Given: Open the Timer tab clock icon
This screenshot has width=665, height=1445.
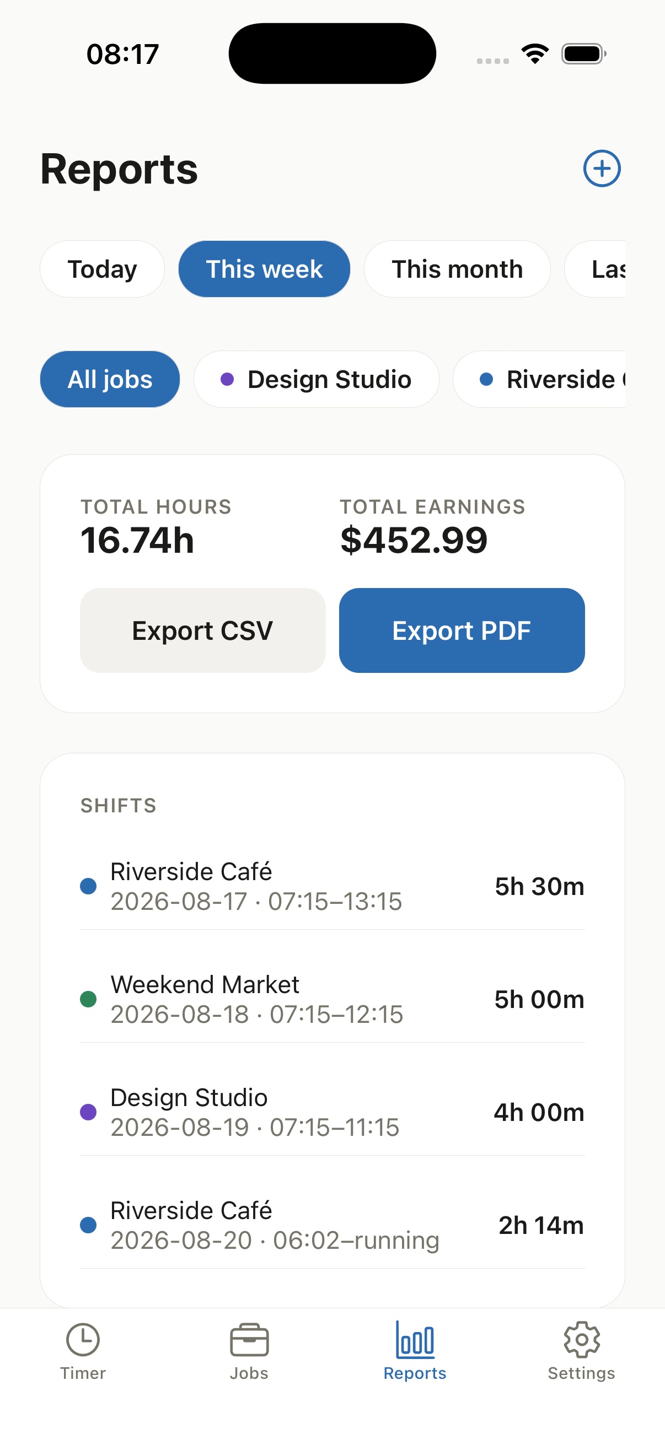Looking at the screenshot, I should pyautogui.click(x=83, y=1340).
